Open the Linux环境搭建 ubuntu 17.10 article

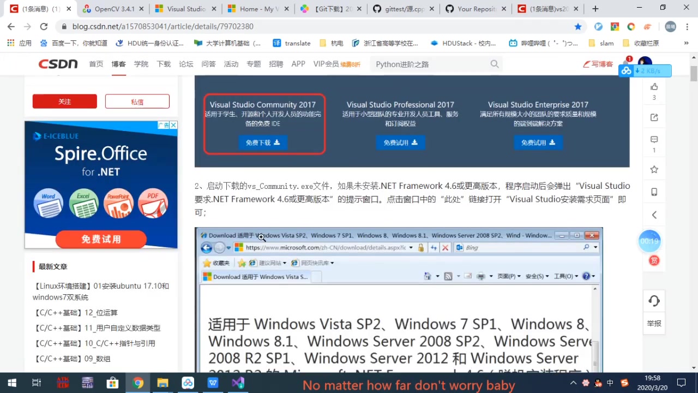tap(101, 291)
